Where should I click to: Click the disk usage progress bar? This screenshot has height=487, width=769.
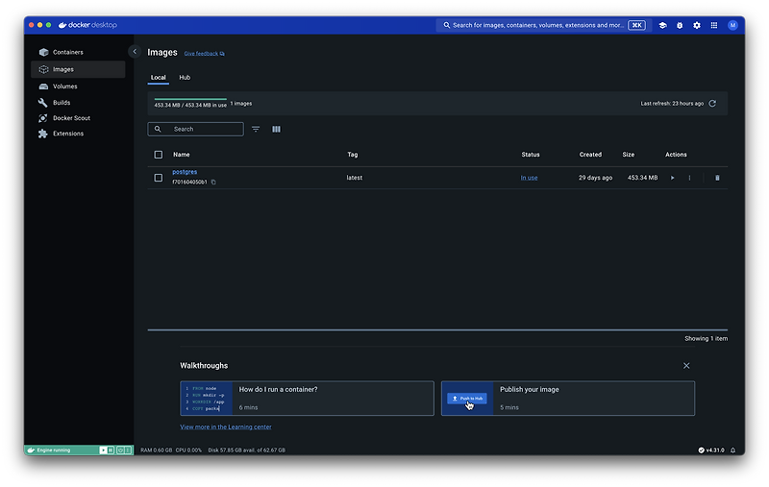click(x=190, y=99)
